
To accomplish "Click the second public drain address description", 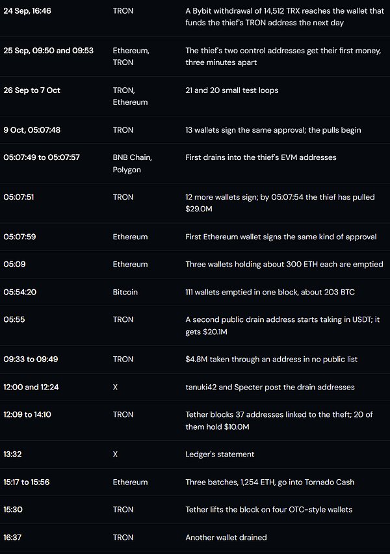I will 283,325.
